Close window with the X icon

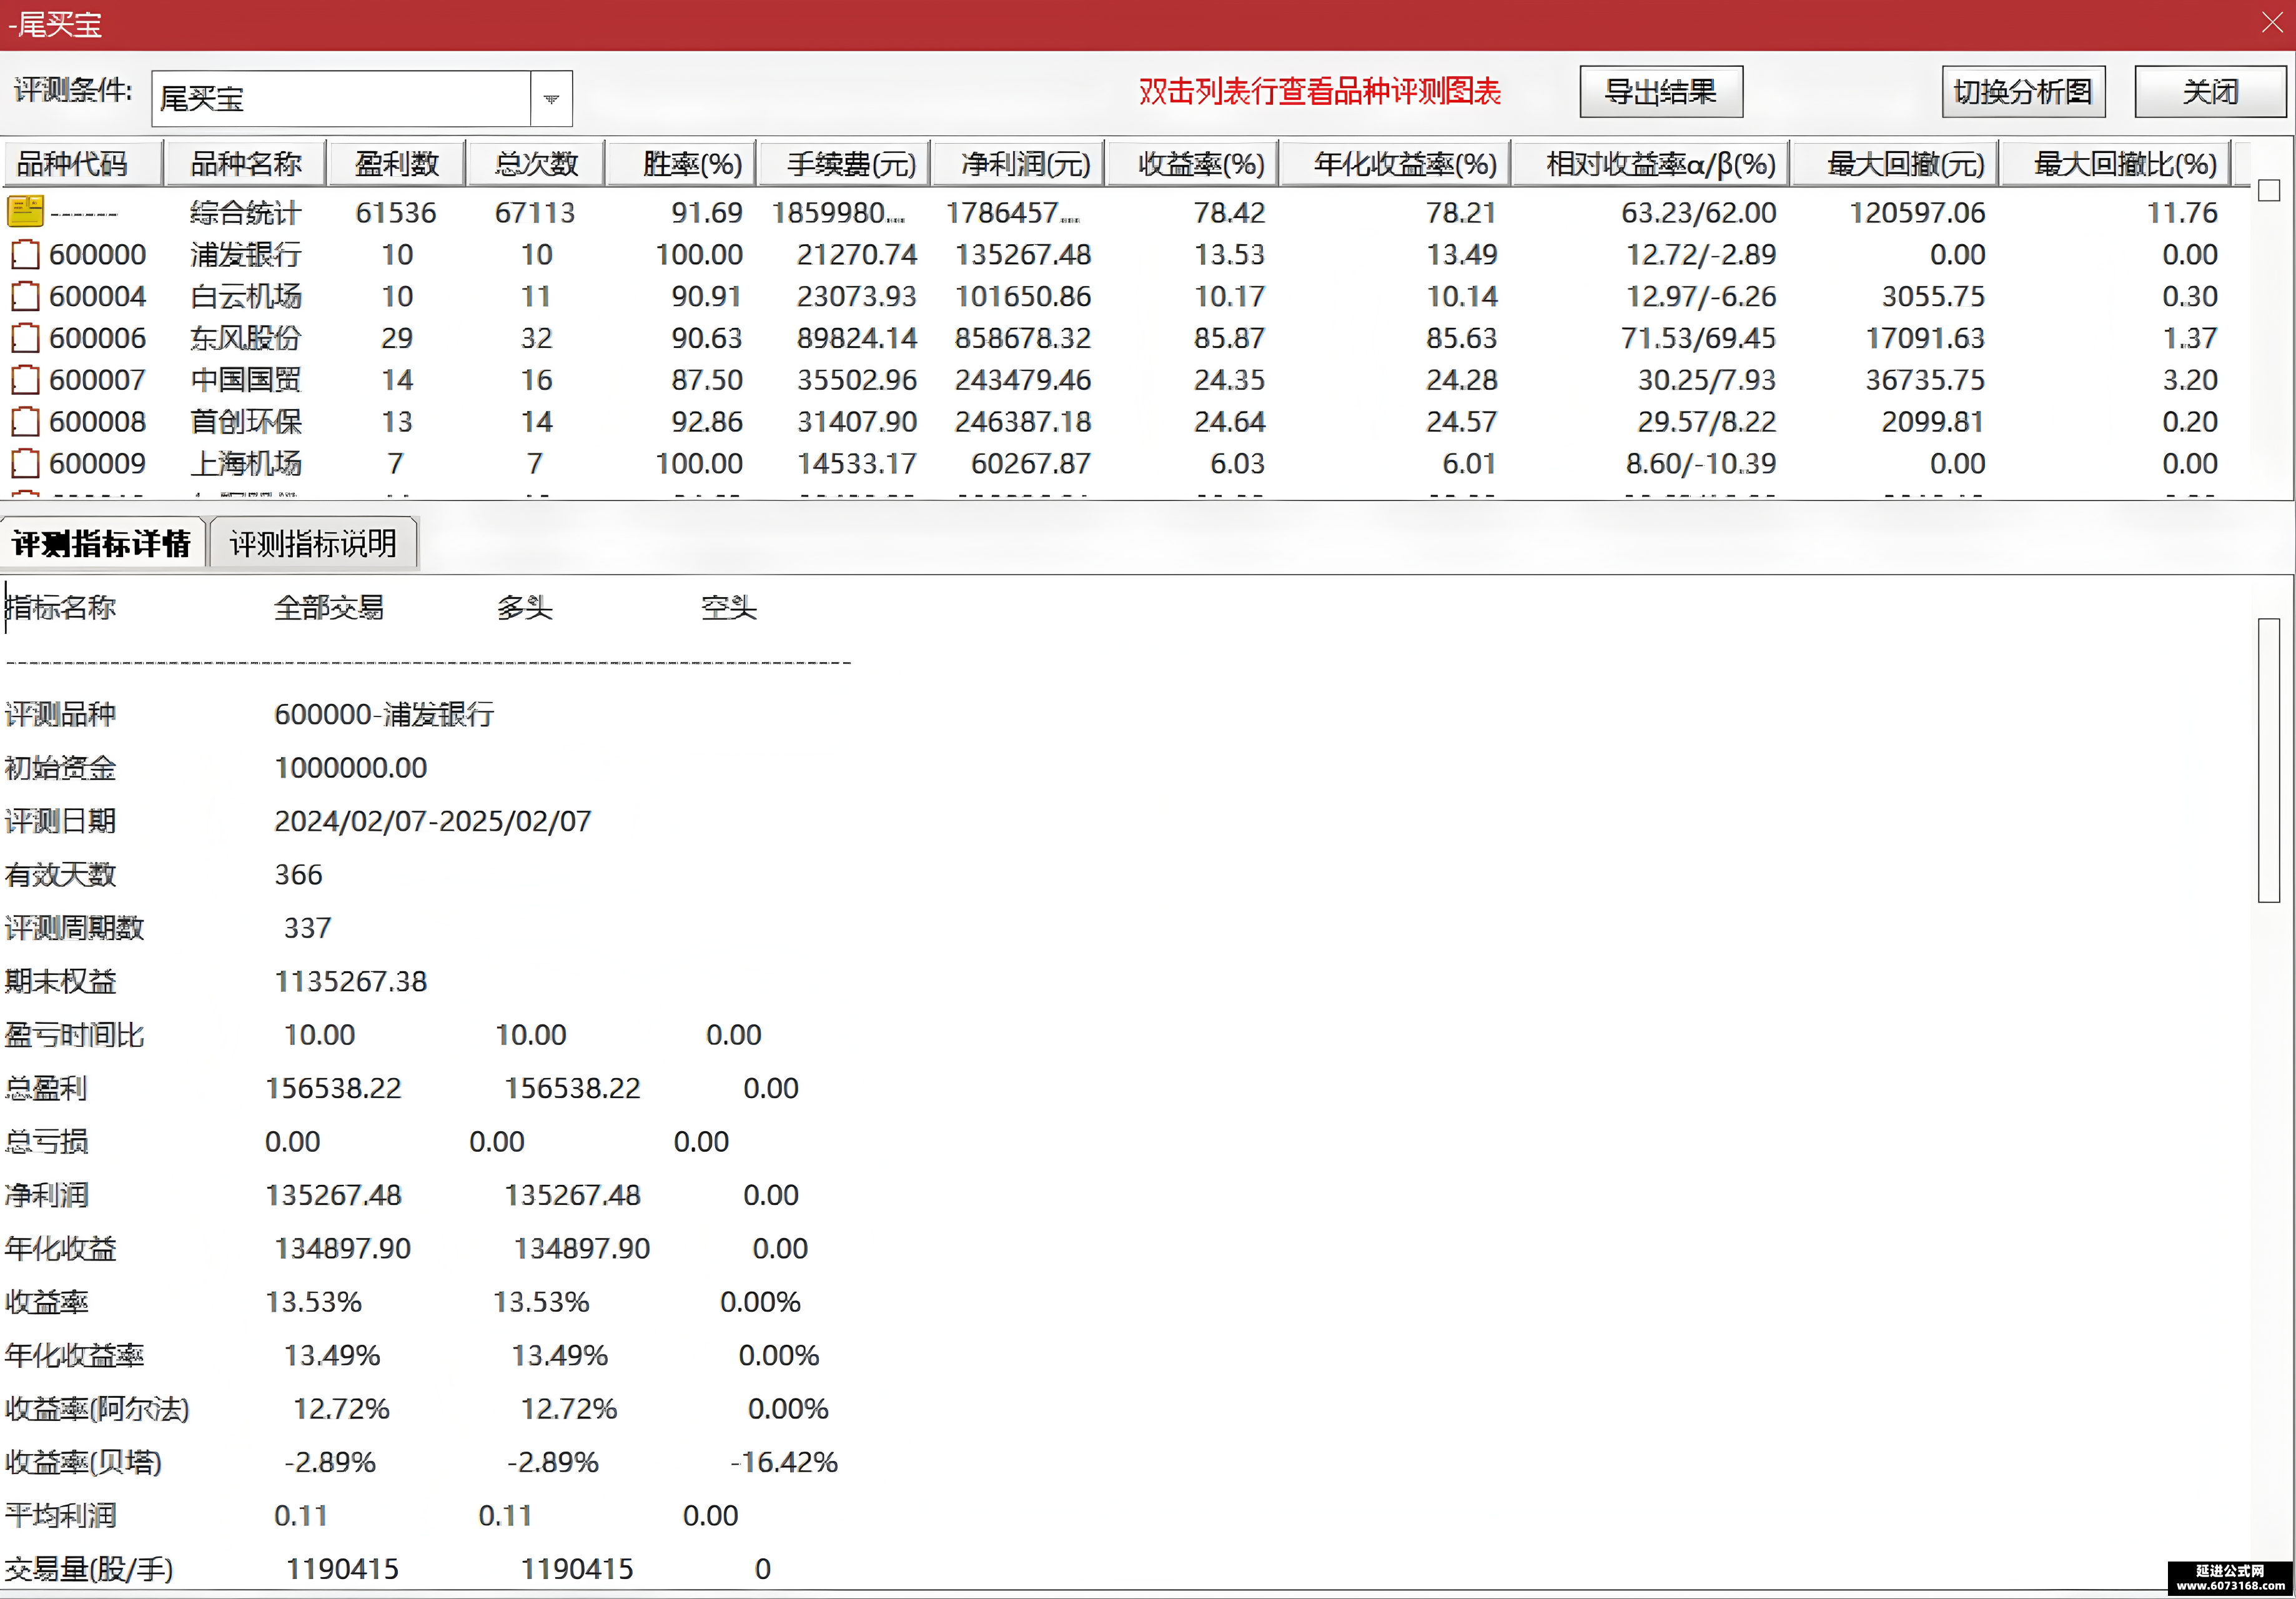[2272, 22]
